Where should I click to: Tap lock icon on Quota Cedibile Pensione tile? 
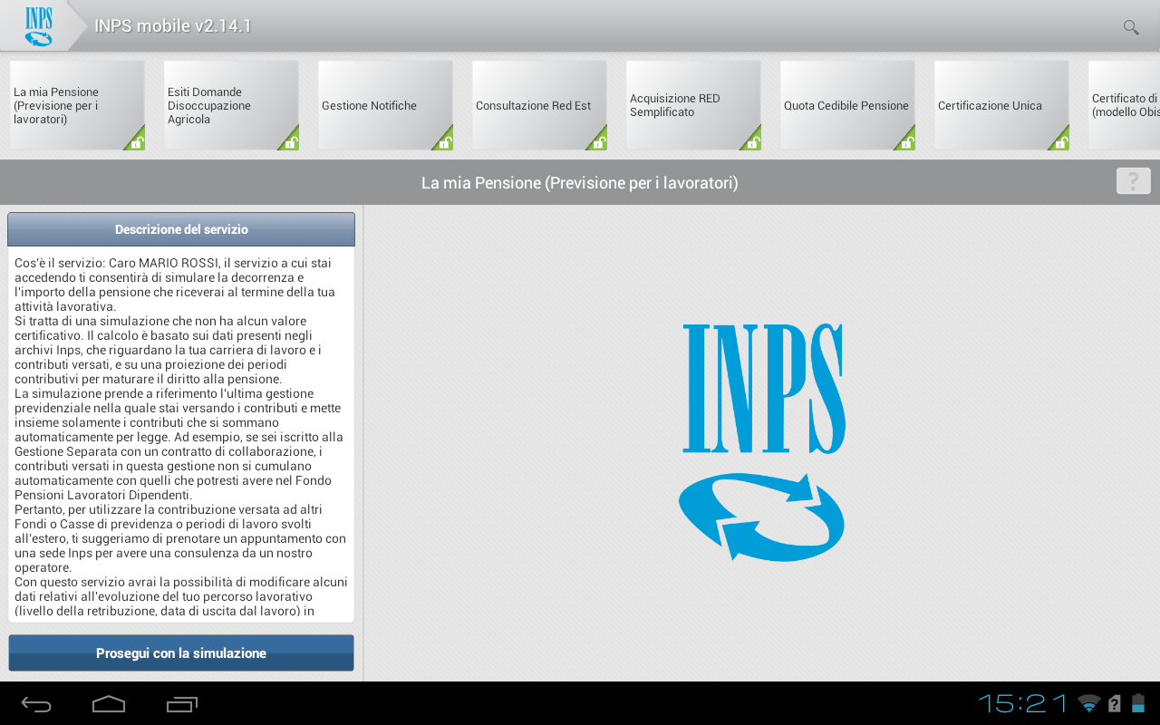[x=906, y=141]
